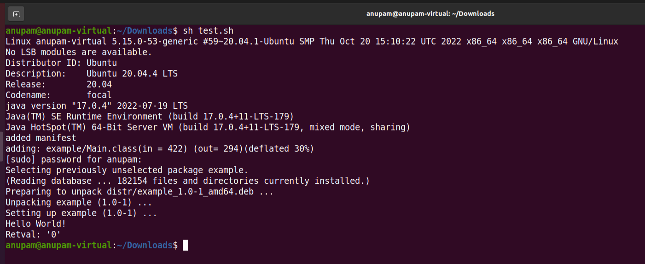Screen dimensions: 645x264
Task: Open a new terminal tab
Action: tap(16, 14)
